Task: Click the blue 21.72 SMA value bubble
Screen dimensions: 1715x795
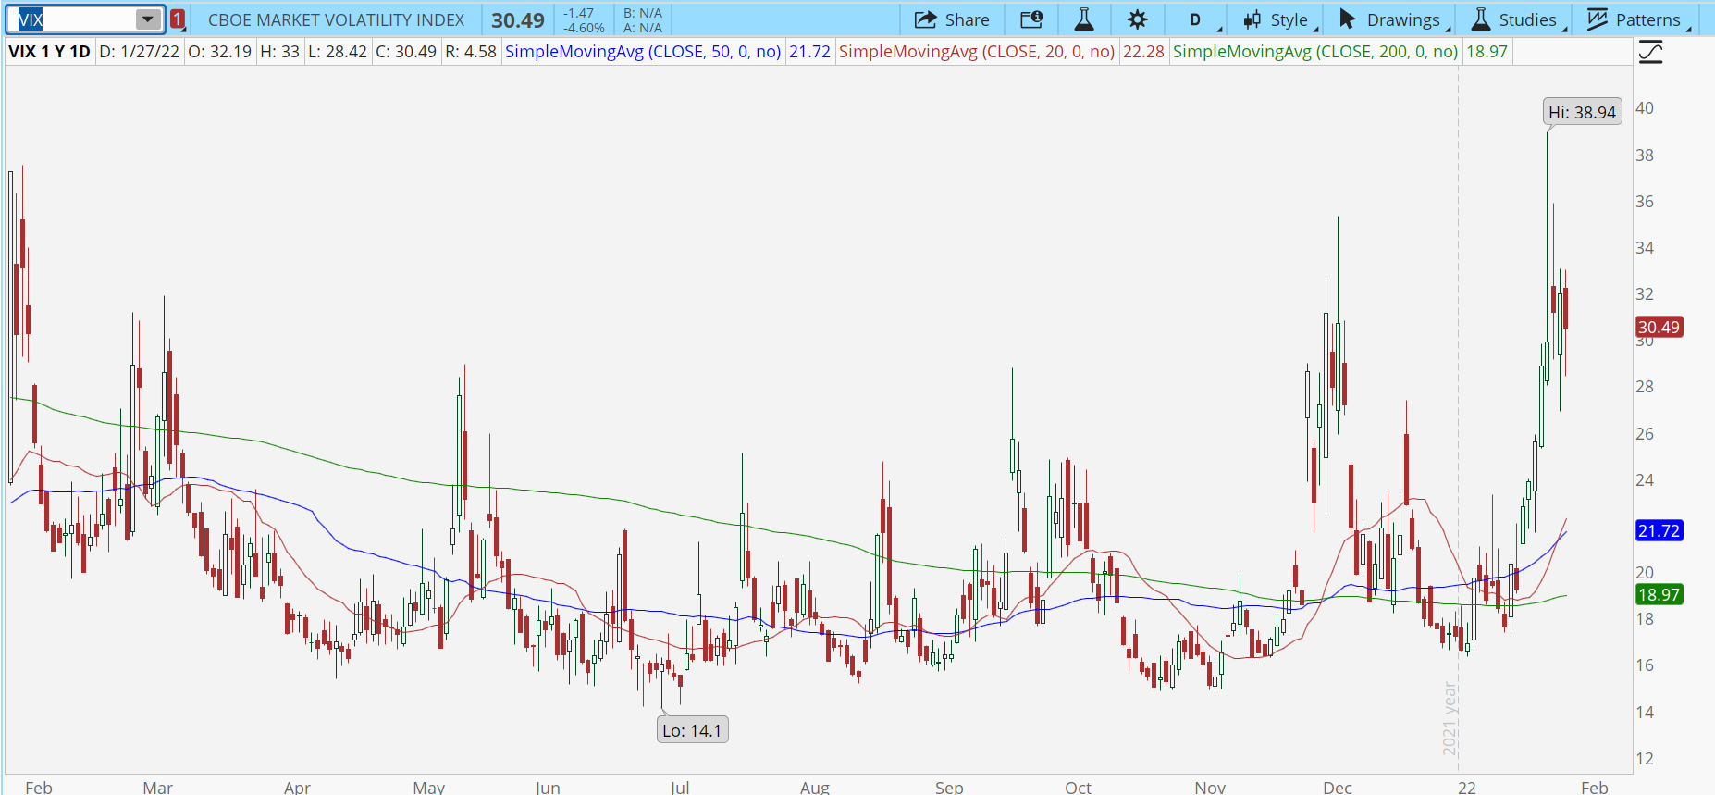Action: (1659, 530)
